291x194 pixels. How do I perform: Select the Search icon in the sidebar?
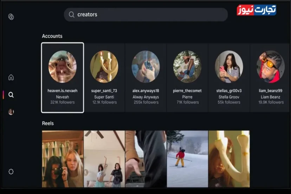(11, 95)
